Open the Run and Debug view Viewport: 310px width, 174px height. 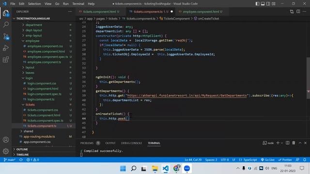point(6,48)
